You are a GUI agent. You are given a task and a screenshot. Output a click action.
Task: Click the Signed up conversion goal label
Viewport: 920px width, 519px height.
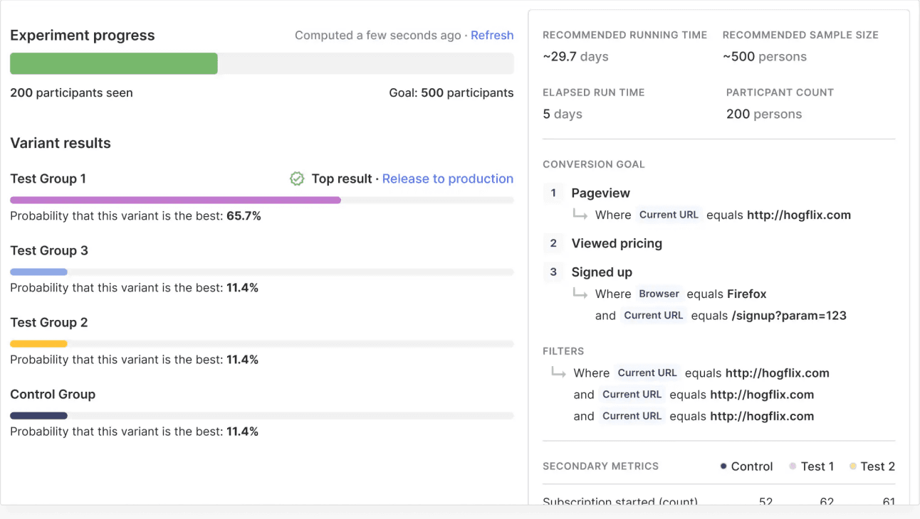[601, 272]
